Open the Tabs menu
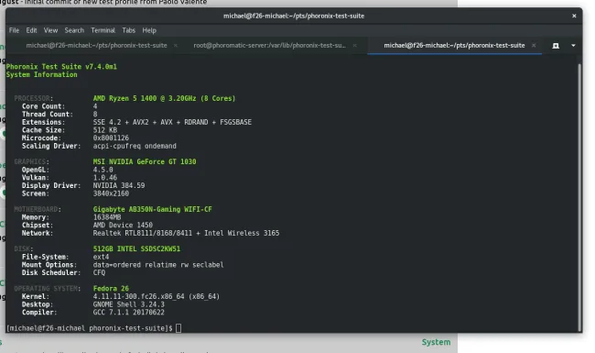Viewport: 595px width, 353px height. coord(129,30)
